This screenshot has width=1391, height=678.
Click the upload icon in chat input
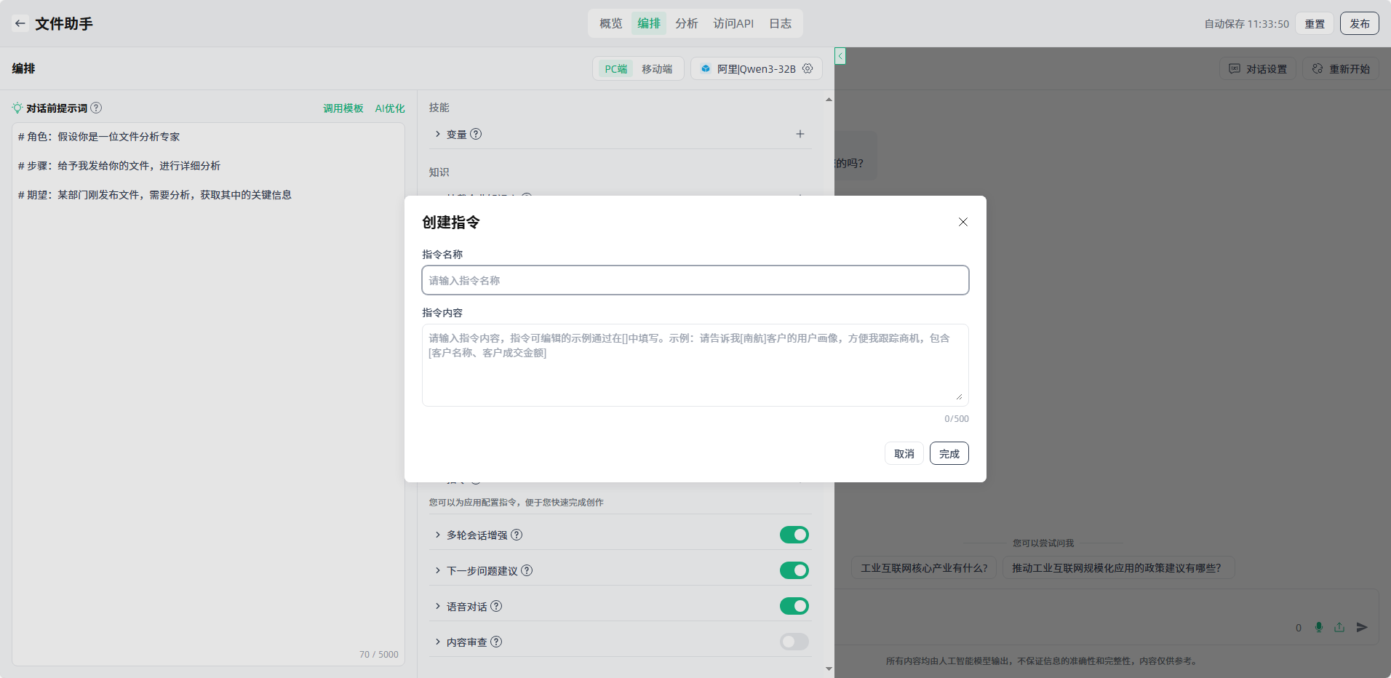click(1339, 627)
